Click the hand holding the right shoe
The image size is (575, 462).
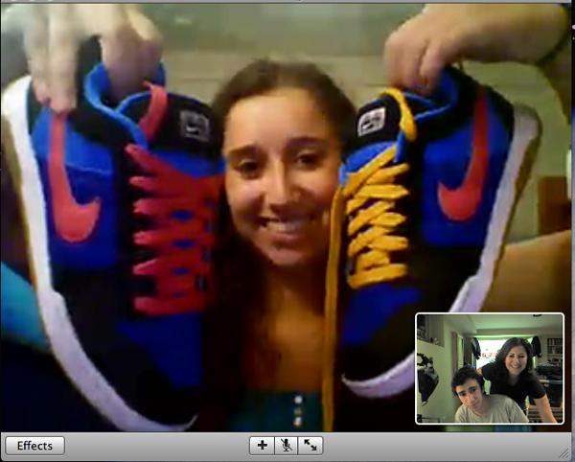point(431,43)
